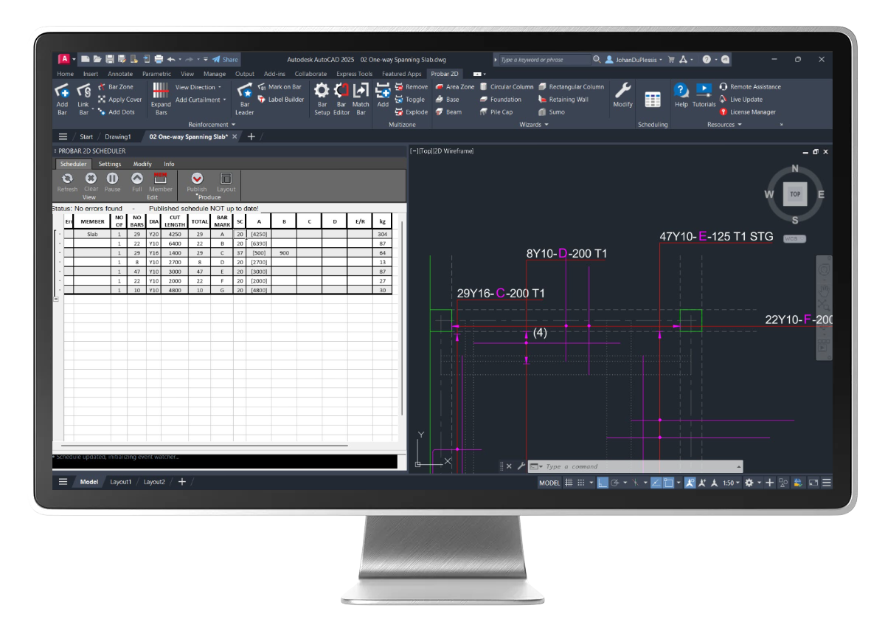Image resolution: width=885 pixels, height=625 pixels.
Task: Start the Retaining Wall wizard
Action: pyautogui.click(x=563, y=100)
